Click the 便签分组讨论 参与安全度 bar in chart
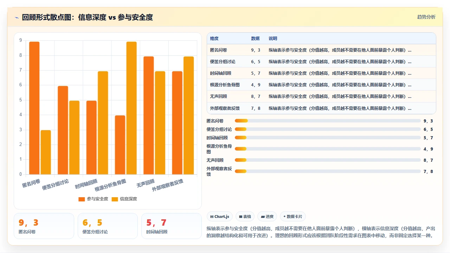Viewport: 450px width, 253px height. click(63, 130)
